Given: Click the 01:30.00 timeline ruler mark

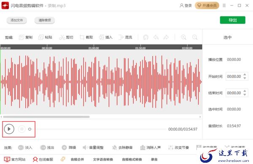Looking at the screenshot, I should pos(140,48).
